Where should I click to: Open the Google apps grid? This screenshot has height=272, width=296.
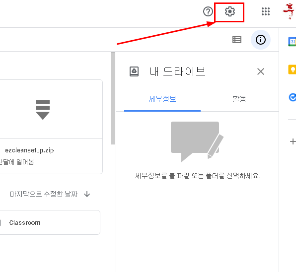(x=266, y=11)
